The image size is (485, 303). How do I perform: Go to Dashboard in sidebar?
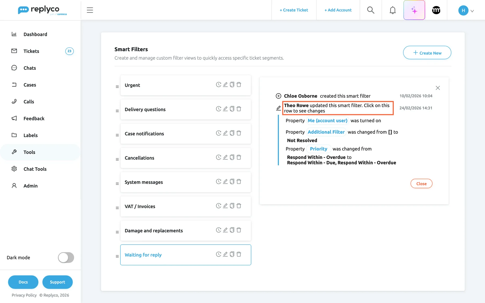click(35, 34)
